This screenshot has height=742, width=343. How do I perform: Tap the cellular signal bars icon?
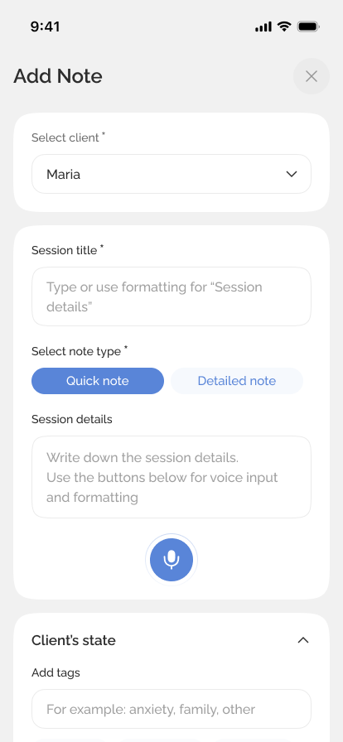(263, 26)
